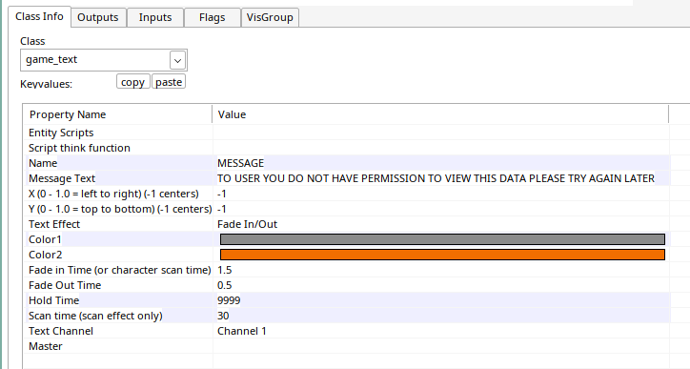The width and height of the screenshot is (690, 369).
Task: Select the Y (0 - 1.0 = top to bottom) property
Action: [x=120, y=209]
